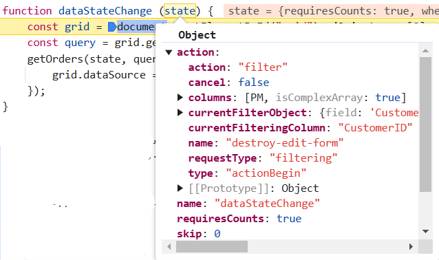Click the horizontal scrollbar left arrow
The height and width of the screenshot is (260, 439).
pos(169,246)
